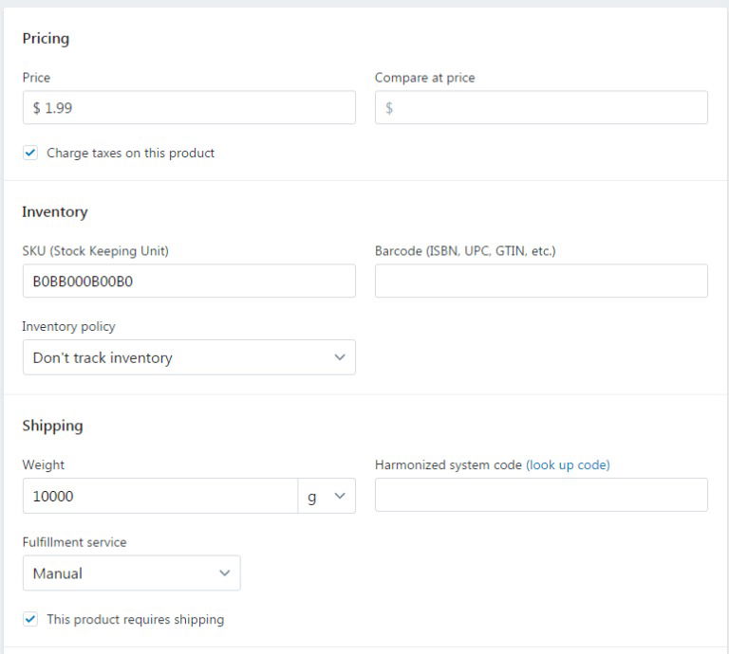This screenshot has height=654, width=729.
Task: Focus the Compare at price field
Action: [541, 108]
